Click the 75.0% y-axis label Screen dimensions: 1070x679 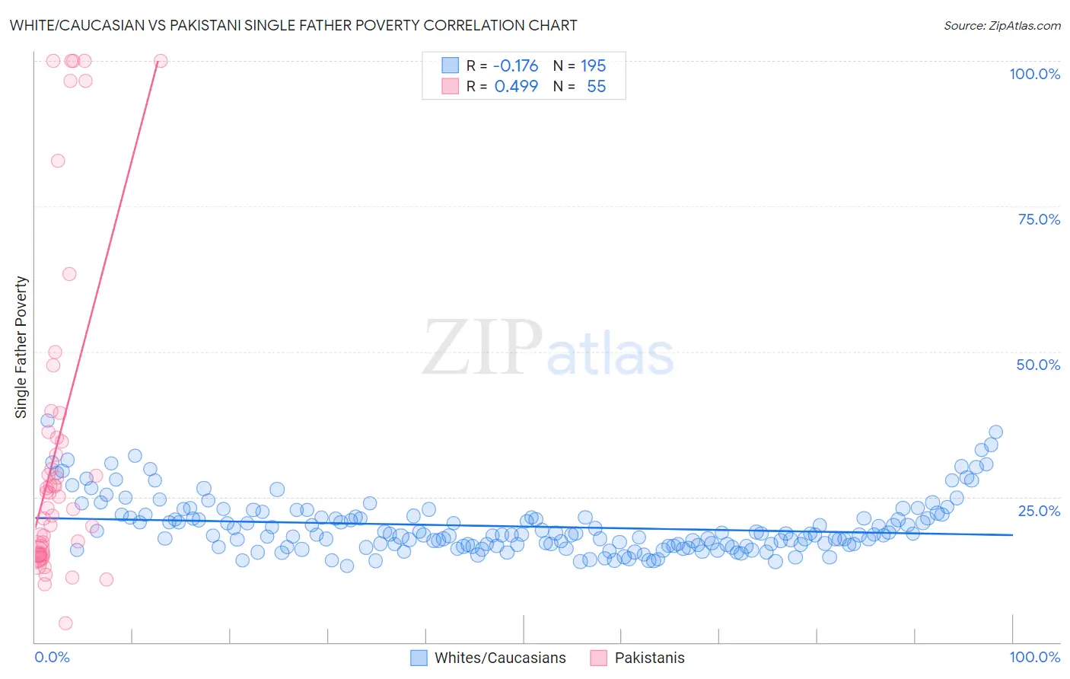point(1039,219)
